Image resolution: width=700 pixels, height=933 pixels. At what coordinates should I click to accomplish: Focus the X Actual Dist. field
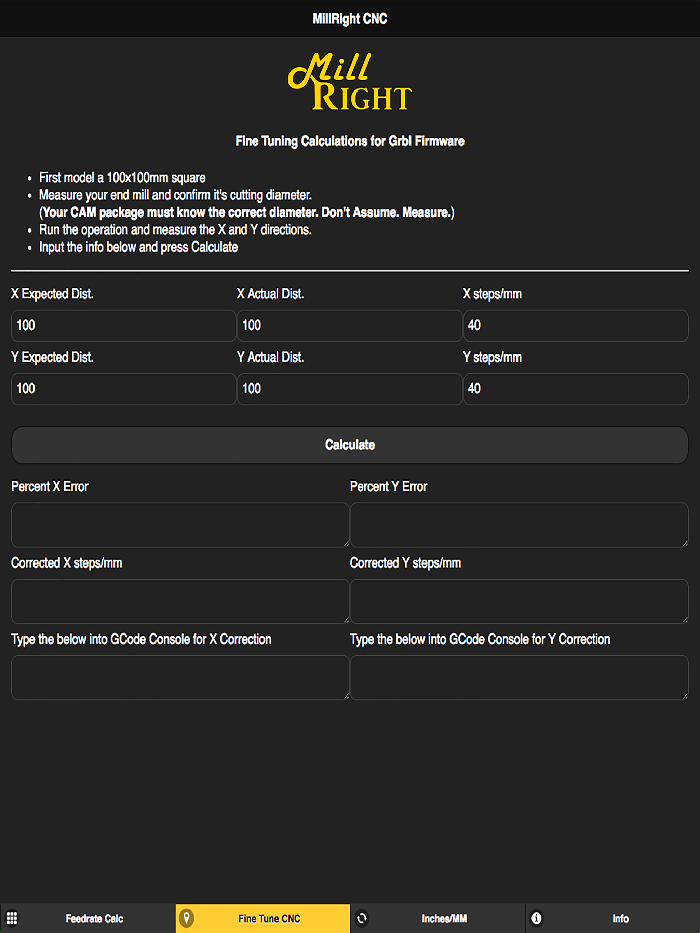[x=350, y=325]
